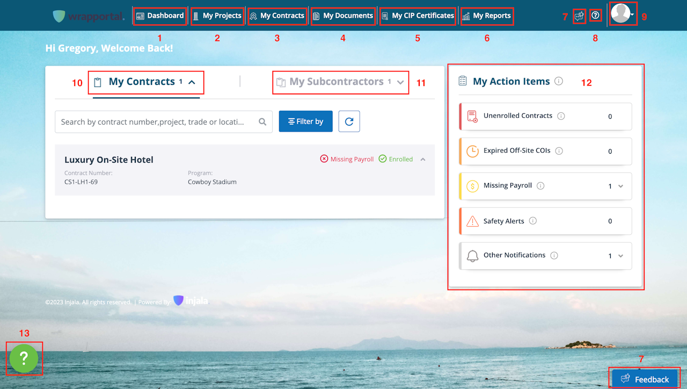Click contract number CS1-LH1-69
Screen dimensions: 687x389
point(81,182)
